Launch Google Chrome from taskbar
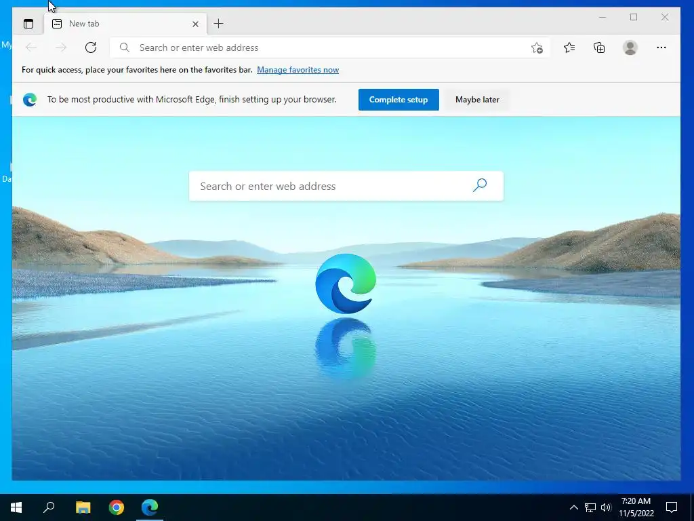Viewport: 694px width, 521px height. pos(117,507)
